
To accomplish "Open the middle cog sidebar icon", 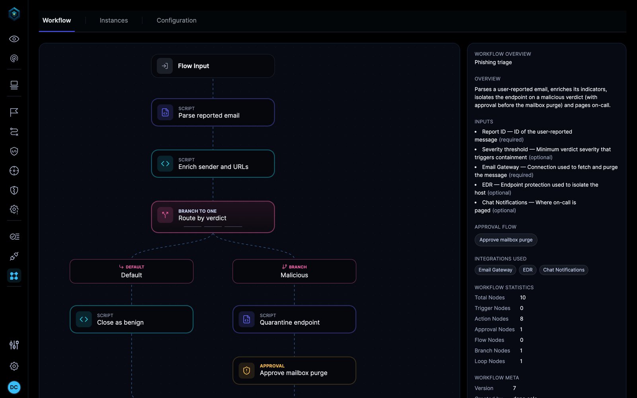I will click(x=14, y=209).
